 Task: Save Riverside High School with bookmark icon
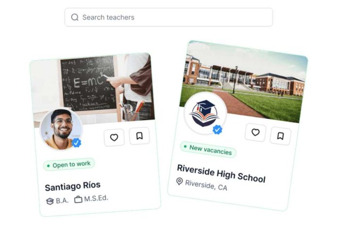click(280, 136)
